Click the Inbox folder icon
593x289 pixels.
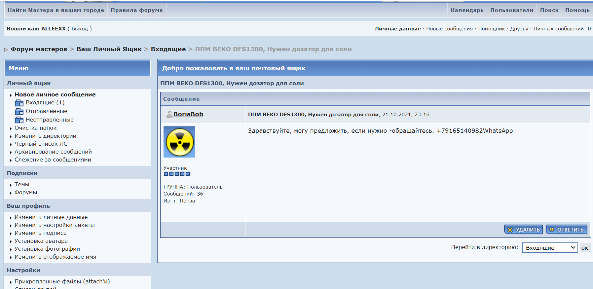(x=19, y=103)
